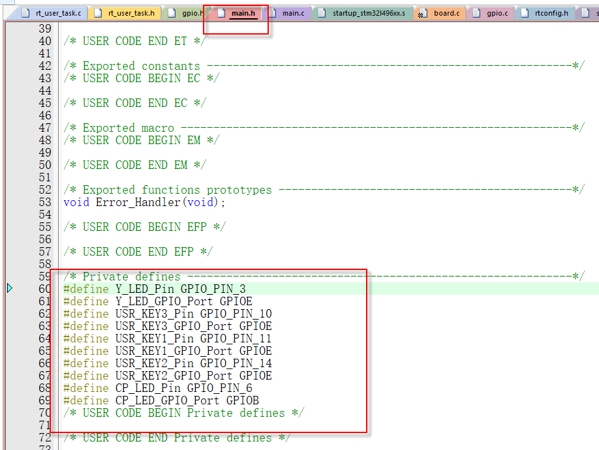The height and width of the screenshot is (450, 599).
Task: Switch to the rt_user_task.c tab
Action: 58,13
